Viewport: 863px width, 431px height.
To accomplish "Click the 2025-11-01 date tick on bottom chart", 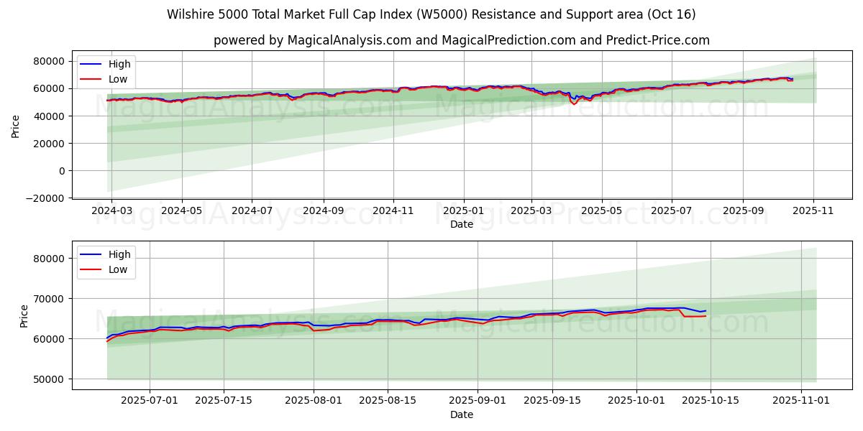I will pyautogui.click(x=801, y=402).
